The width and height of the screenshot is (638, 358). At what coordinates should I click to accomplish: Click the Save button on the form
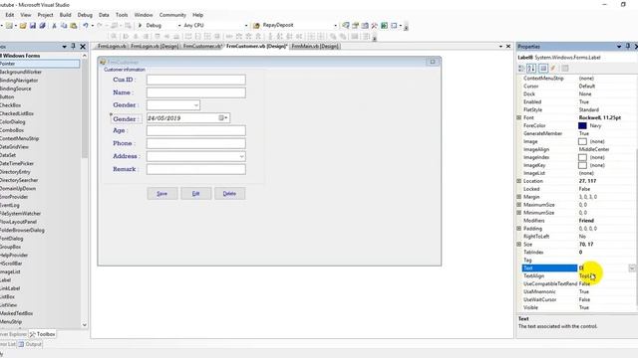161,194
